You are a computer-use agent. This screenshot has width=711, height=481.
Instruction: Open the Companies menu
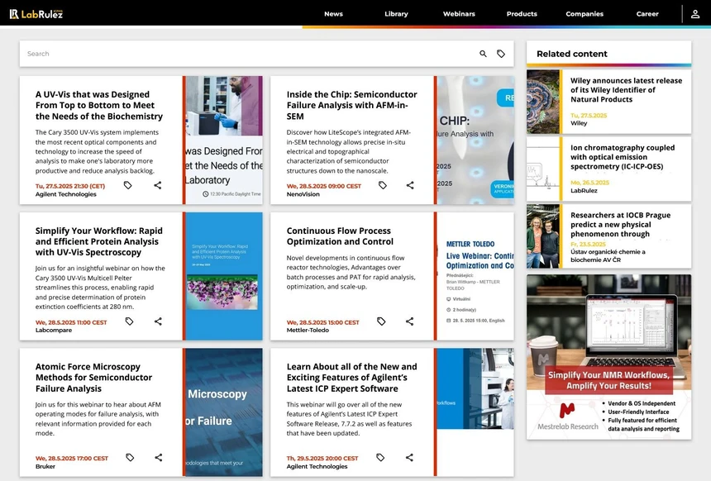point(585,14)
